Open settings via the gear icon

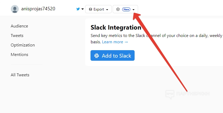tap(118, 9)
